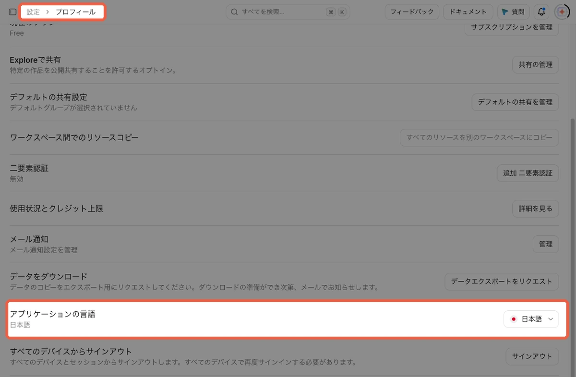Click データエクスポートをリクエスト button

pos(502,281)
